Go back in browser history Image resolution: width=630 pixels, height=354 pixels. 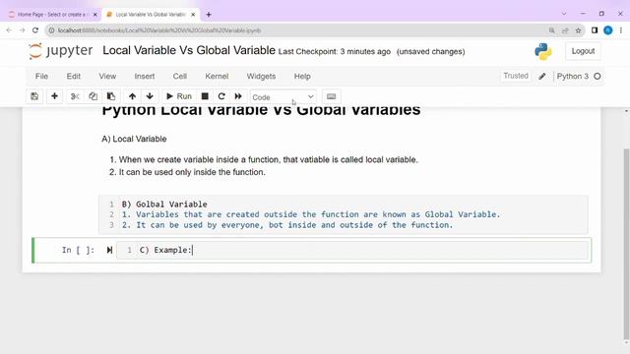[x=9, y=30]
